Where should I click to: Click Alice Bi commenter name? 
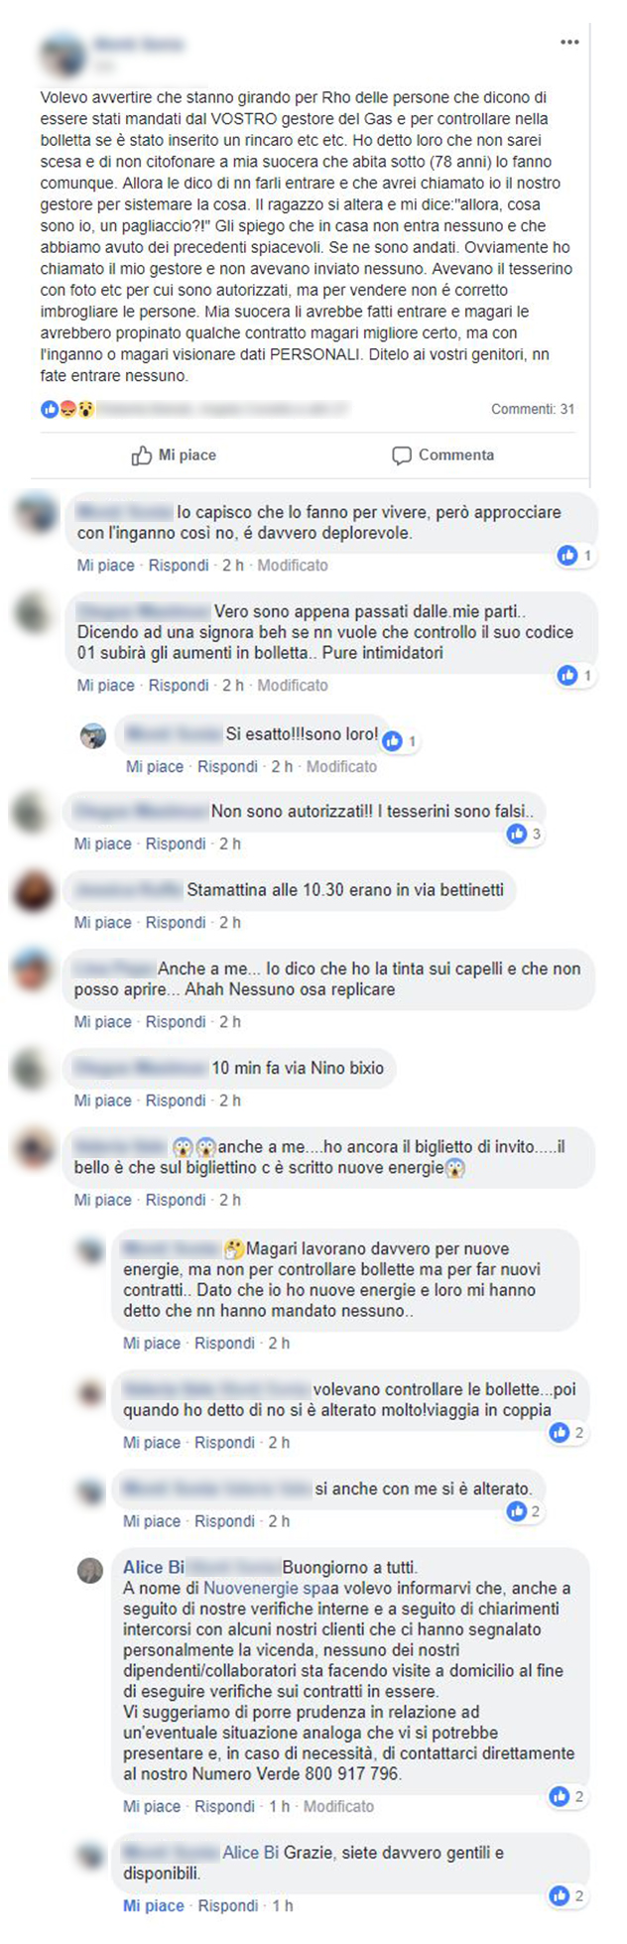coord(154,1567)
